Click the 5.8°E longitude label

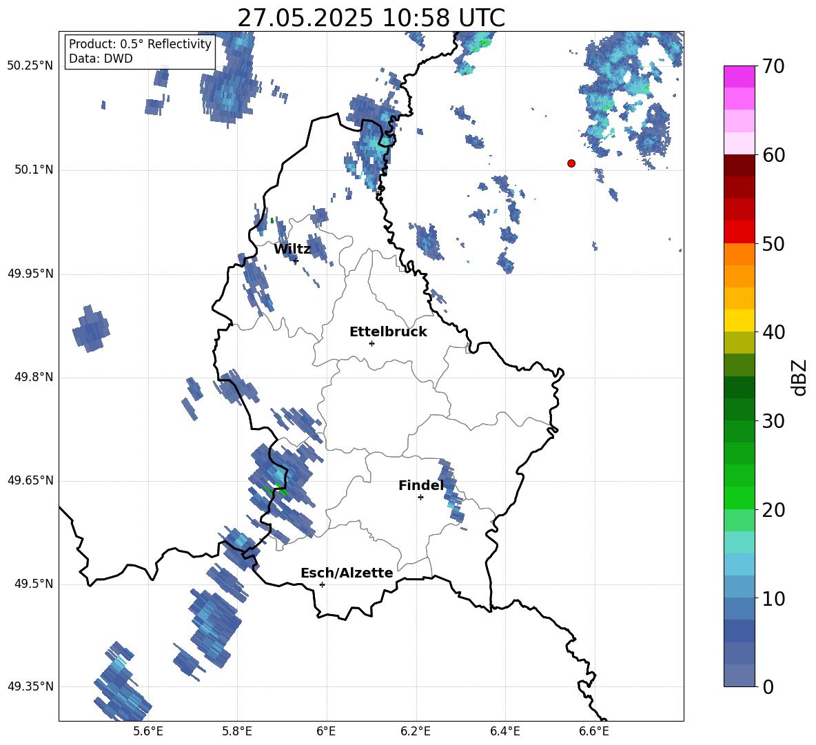237,731
